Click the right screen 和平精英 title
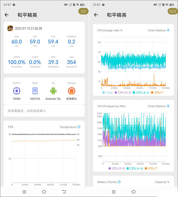The height and width of the screenshot is (197, 178). pos(117,15)
